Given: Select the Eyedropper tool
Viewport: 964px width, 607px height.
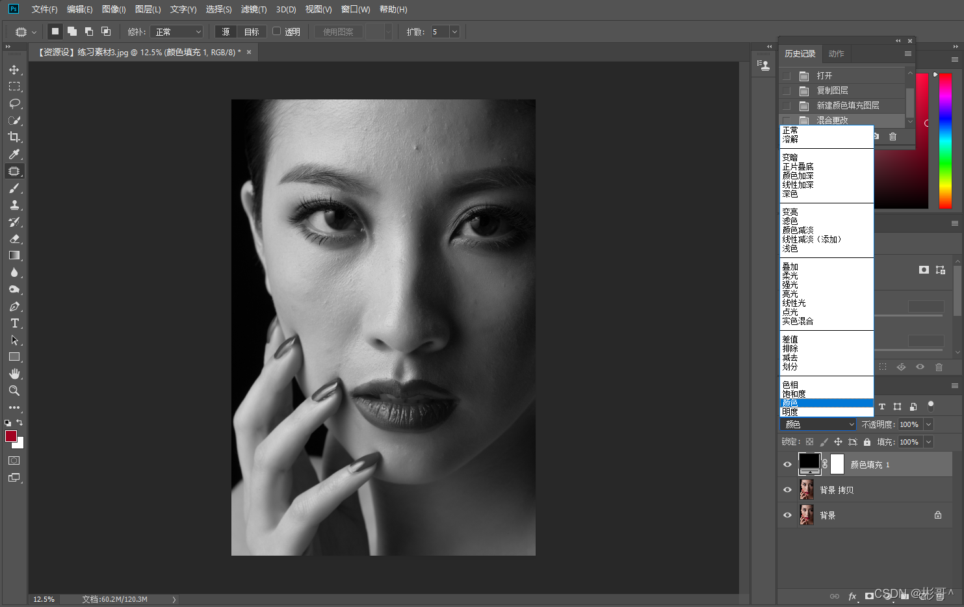Looking at the screenshot, I should [14, 154].
